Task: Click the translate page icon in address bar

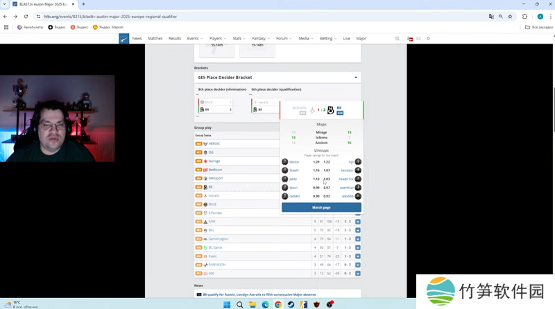Action: coord(491,16)
